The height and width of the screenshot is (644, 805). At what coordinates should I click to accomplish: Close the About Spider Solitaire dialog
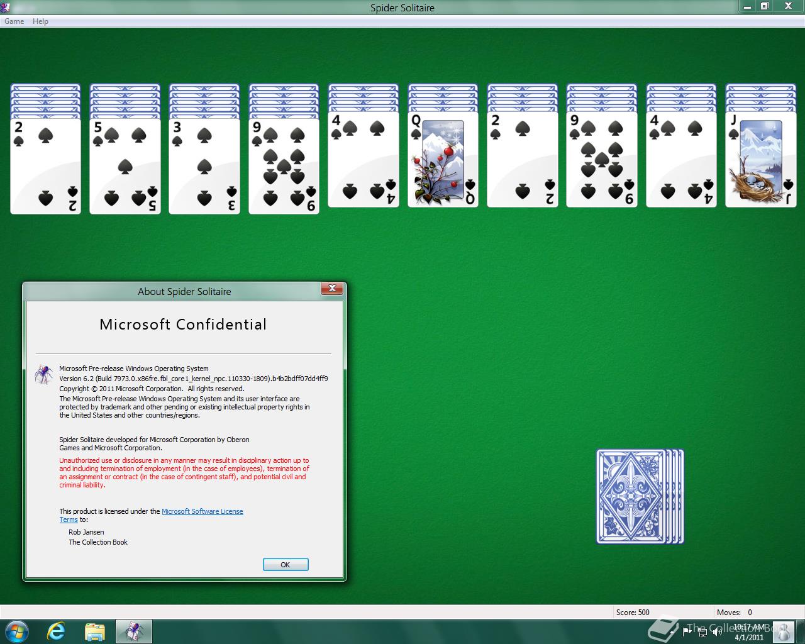[x=332, y=289]
